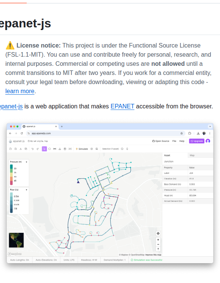Viewport: 220px width, 283px height.
Task: Click the map compass reset-north icon
Action: 158,249
